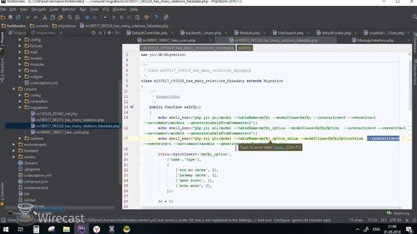Click the Paste toolbar icon

point(60,18)
